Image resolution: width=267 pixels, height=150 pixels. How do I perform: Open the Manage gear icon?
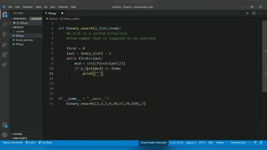(x=5, y=135)
